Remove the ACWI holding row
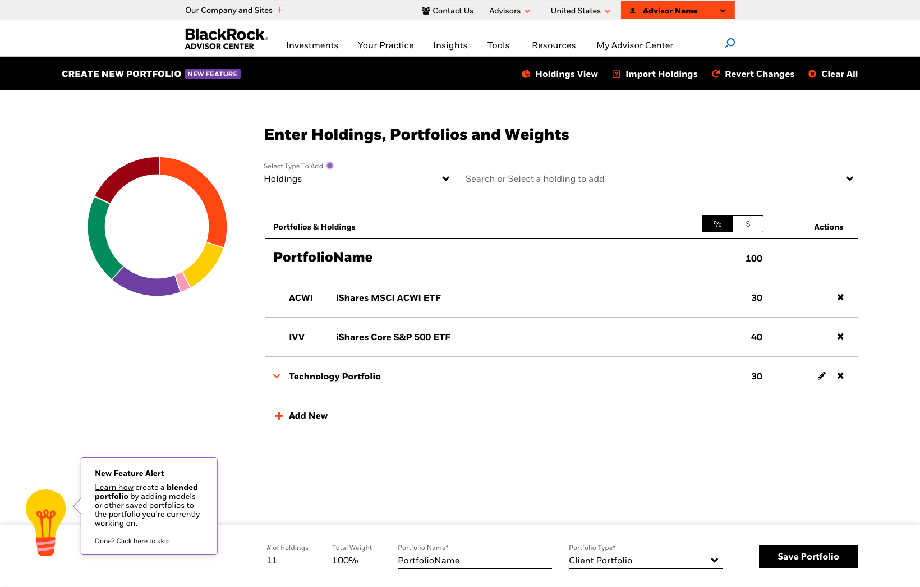Screen dimensions: 920x587 [x=840, y=297]
